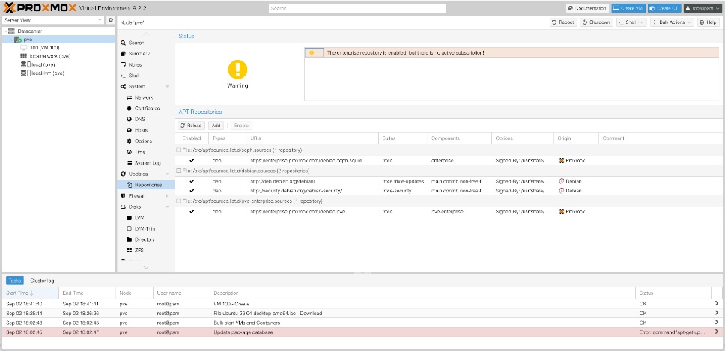Move the node menu down with the bottom arrow

coord(146,267)
